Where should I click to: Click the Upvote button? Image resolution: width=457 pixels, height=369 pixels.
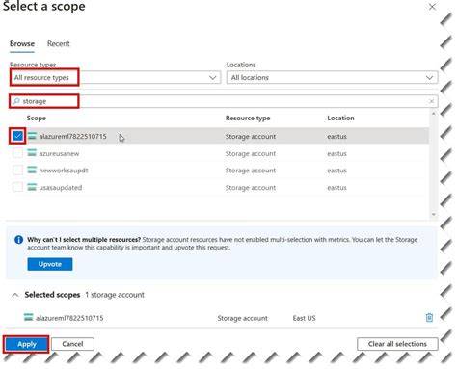tap(50, 264)
